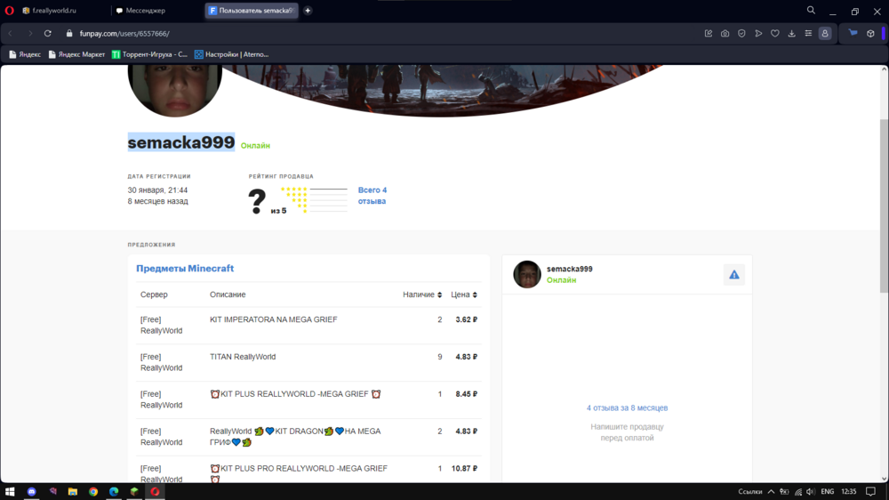Click the report warning triangle icon

tap(734, 275)
